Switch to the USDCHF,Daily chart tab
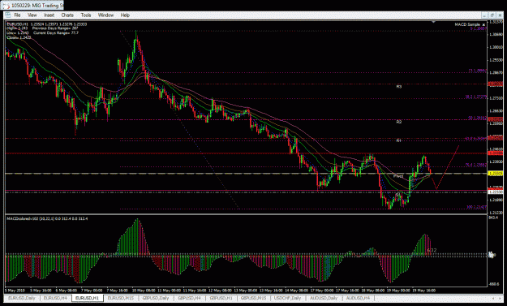 [288, 298]
